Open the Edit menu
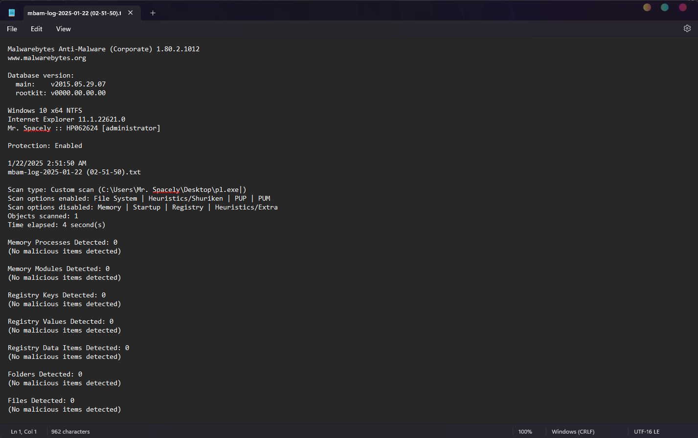Screen dimensions: 698x438 coord(37,29)
